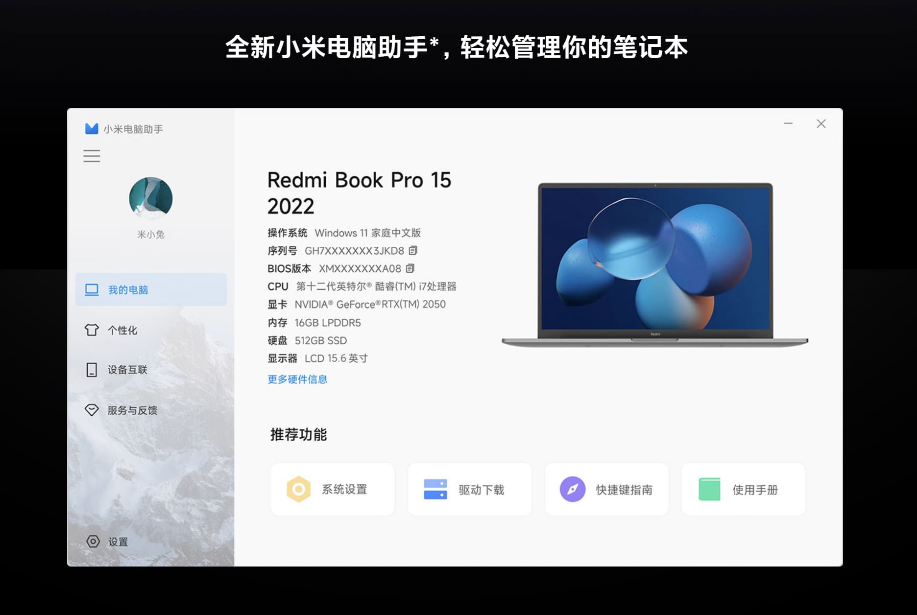Click the 16GB LPDDR5 memory value

(x=328, y=323)
